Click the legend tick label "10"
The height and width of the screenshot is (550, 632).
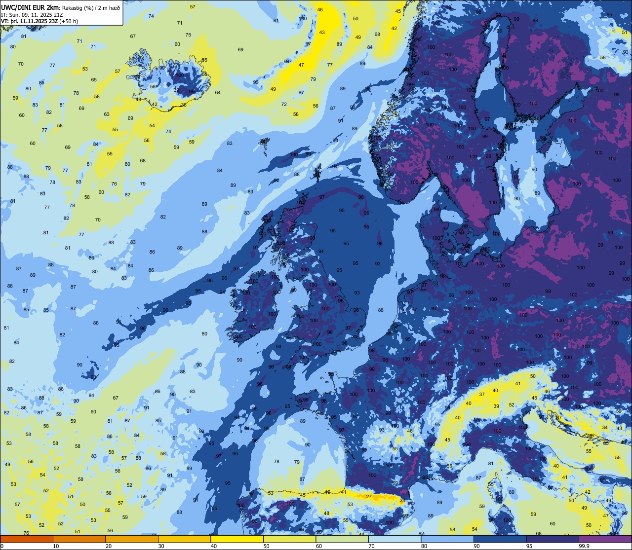pos(56,546)
